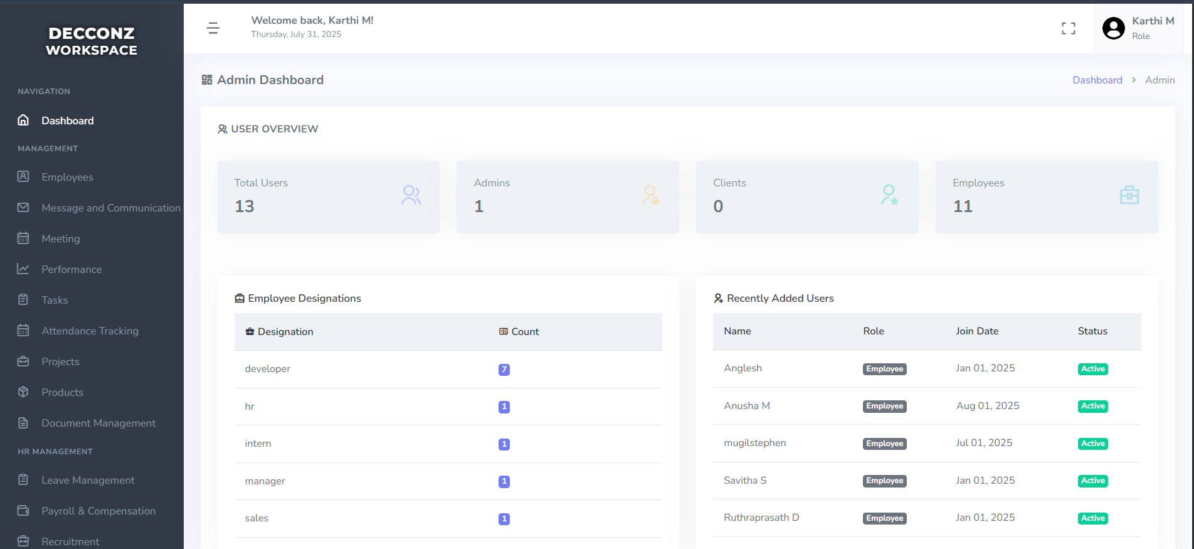Click the Attendance Tracking calendar icon

(x=23, y=330)
